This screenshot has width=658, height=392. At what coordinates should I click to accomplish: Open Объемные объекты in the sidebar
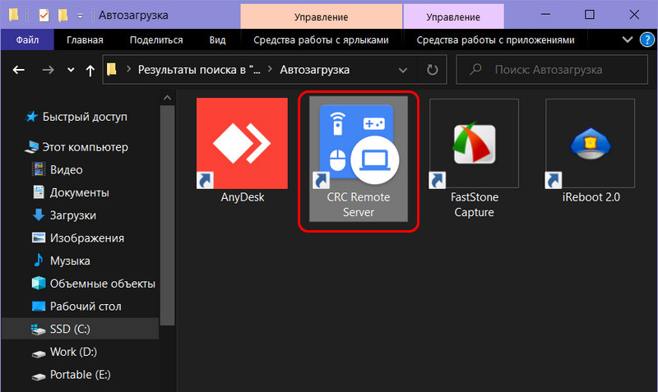point(102,284)
